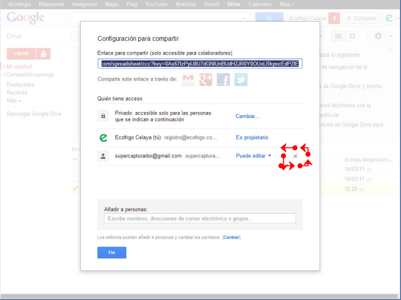Screen dimensions: 401x300
Task: Open Play in top bar
Action: pos(132,4)
